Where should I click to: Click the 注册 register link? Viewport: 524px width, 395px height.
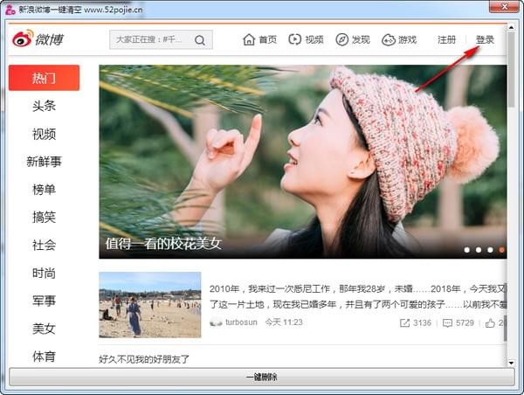pyautogui.click(x=447, y=40)
